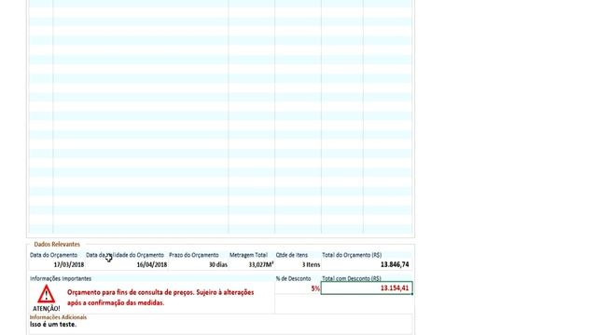Click the '30 dias' deadline value

tap(218, 264)
